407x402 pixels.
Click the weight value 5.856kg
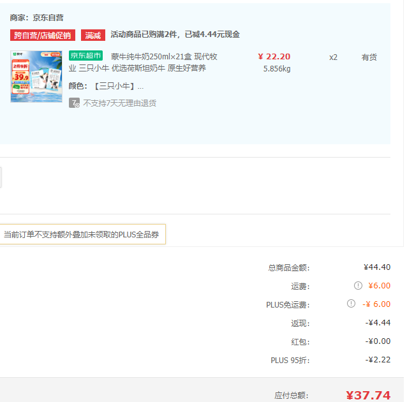(x=277, y=69)
